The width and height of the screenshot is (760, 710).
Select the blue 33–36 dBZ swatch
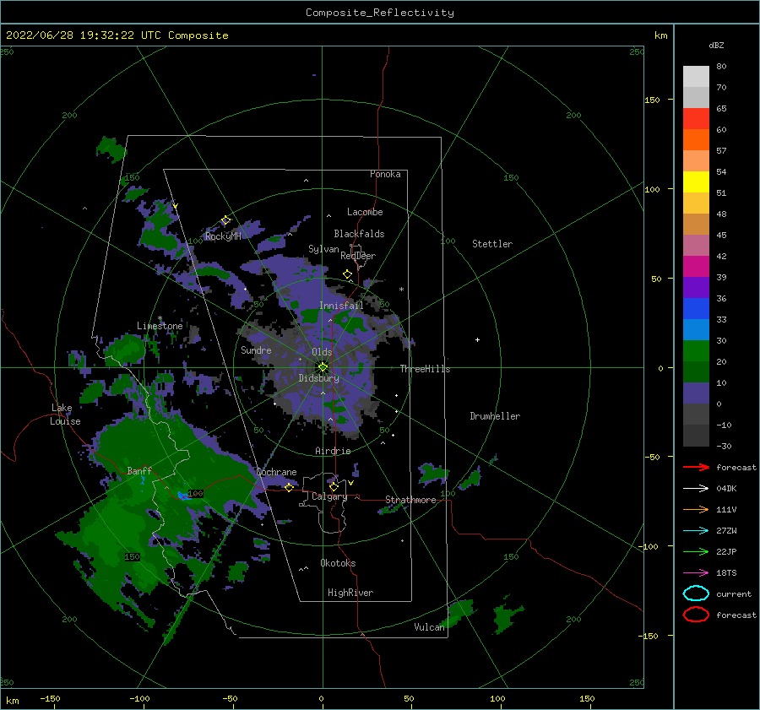click(696, 309)
